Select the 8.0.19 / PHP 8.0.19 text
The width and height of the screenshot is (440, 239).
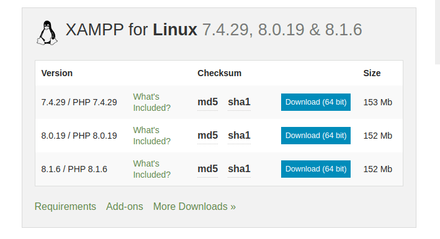point(79,136)
